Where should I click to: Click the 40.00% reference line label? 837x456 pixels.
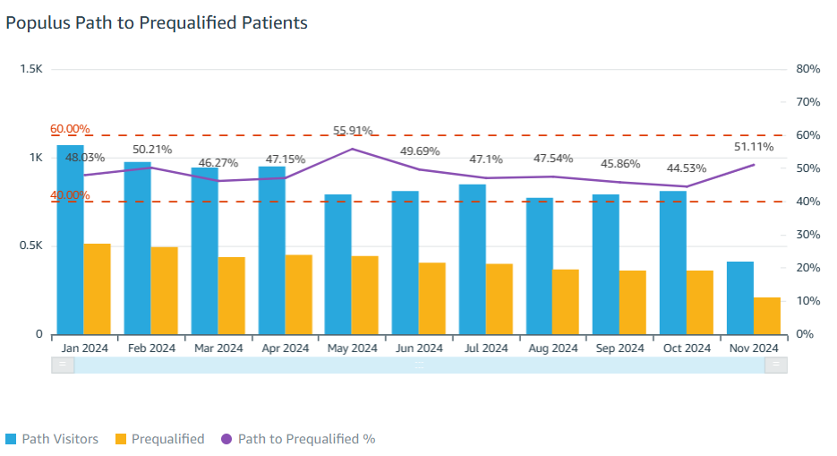pos(70,195)
